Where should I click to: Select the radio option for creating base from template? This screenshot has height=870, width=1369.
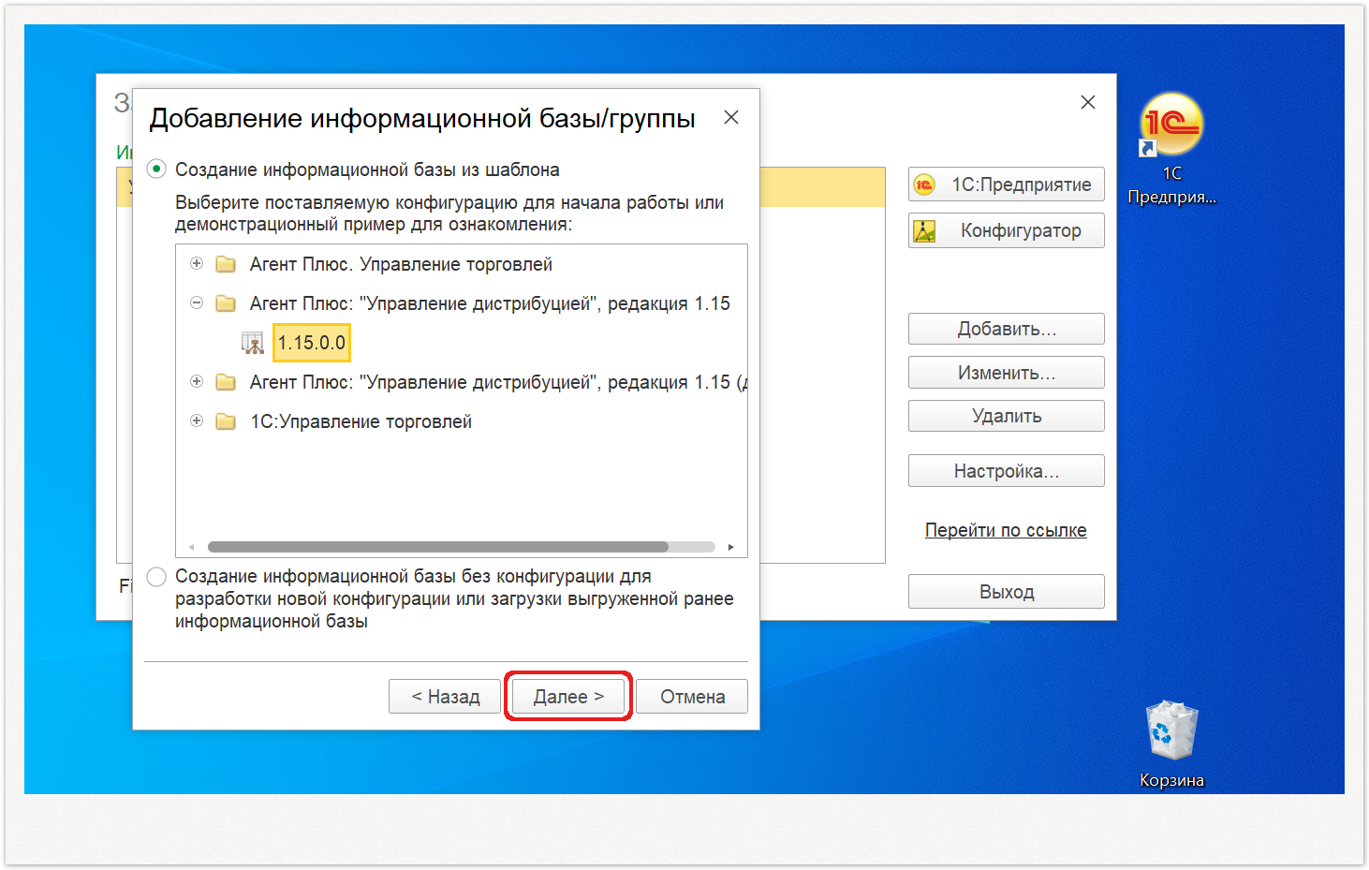tap(156, 170)
